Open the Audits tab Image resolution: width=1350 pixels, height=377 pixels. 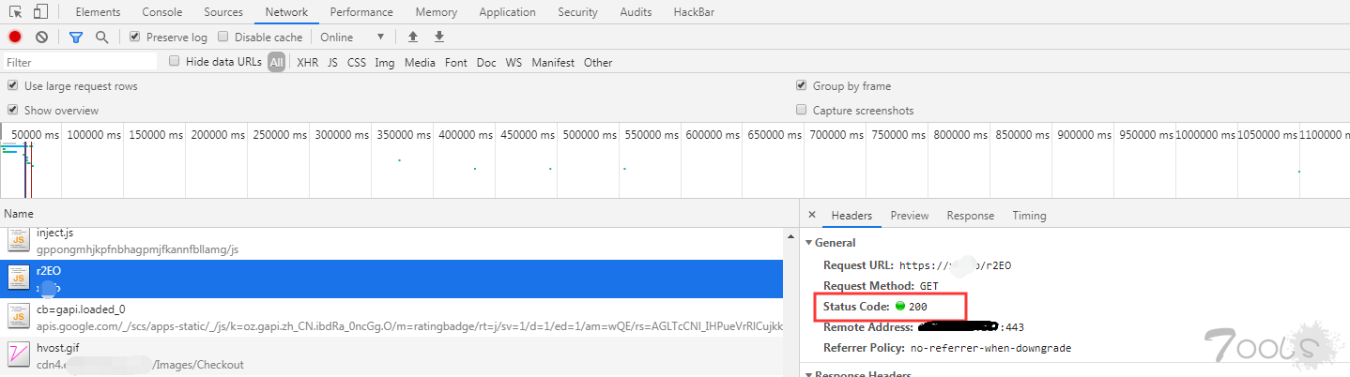point(636,12)
